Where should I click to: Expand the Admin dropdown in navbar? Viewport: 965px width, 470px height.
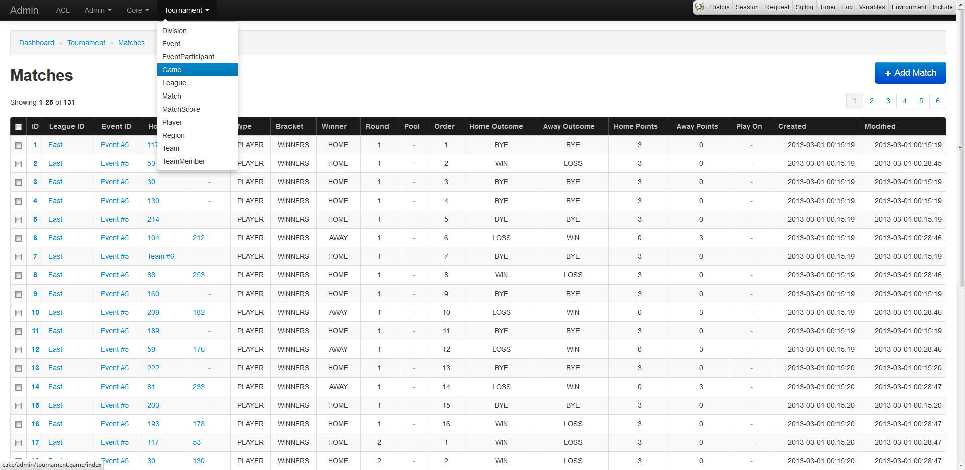98,10
